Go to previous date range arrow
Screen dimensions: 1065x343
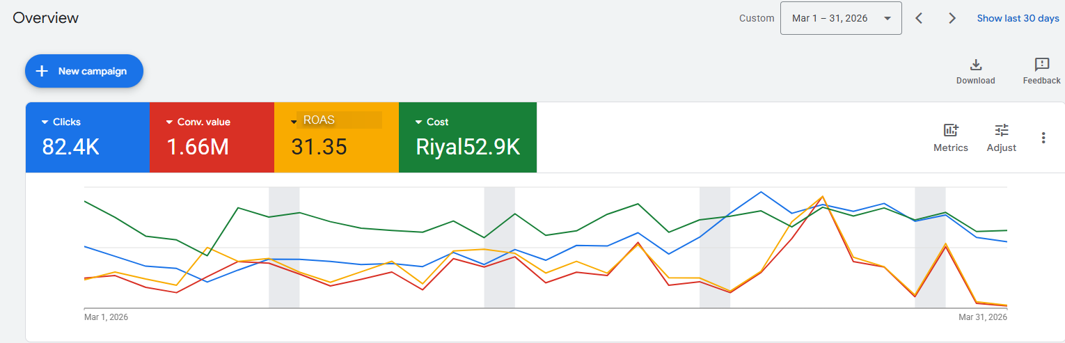pyautogui.click(x=919, y=18)
